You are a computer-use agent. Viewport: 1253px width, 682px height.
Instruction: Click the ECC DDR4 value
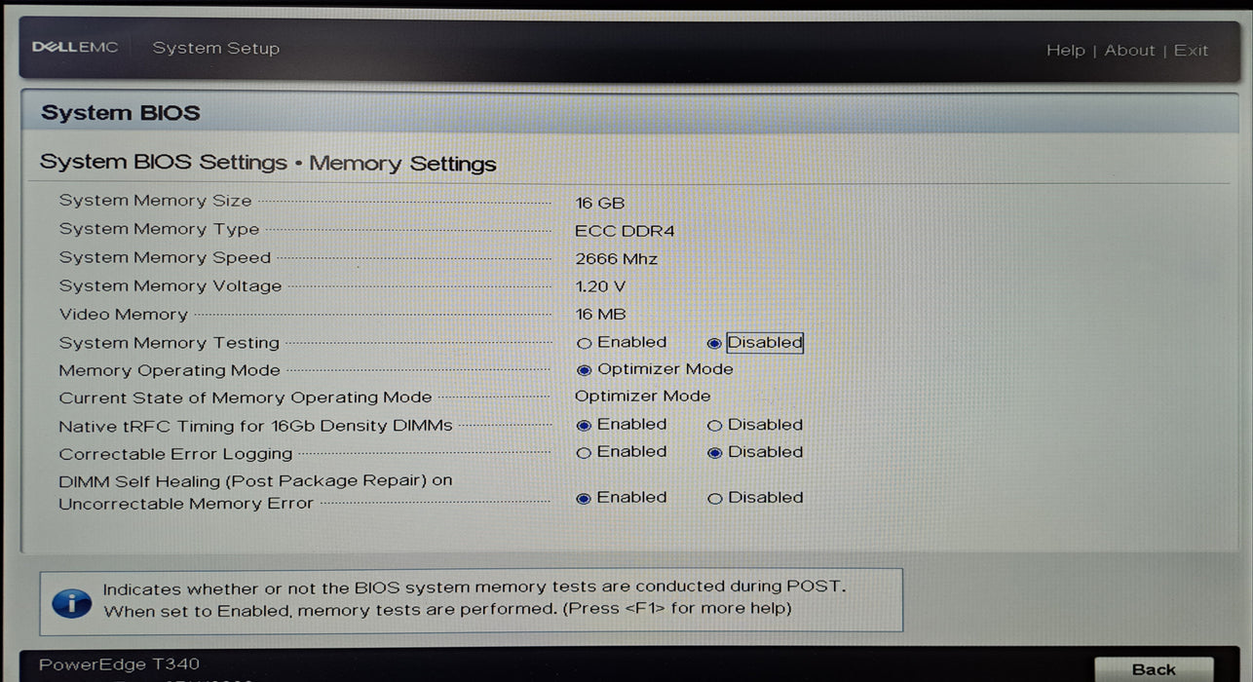coord(625,231)
